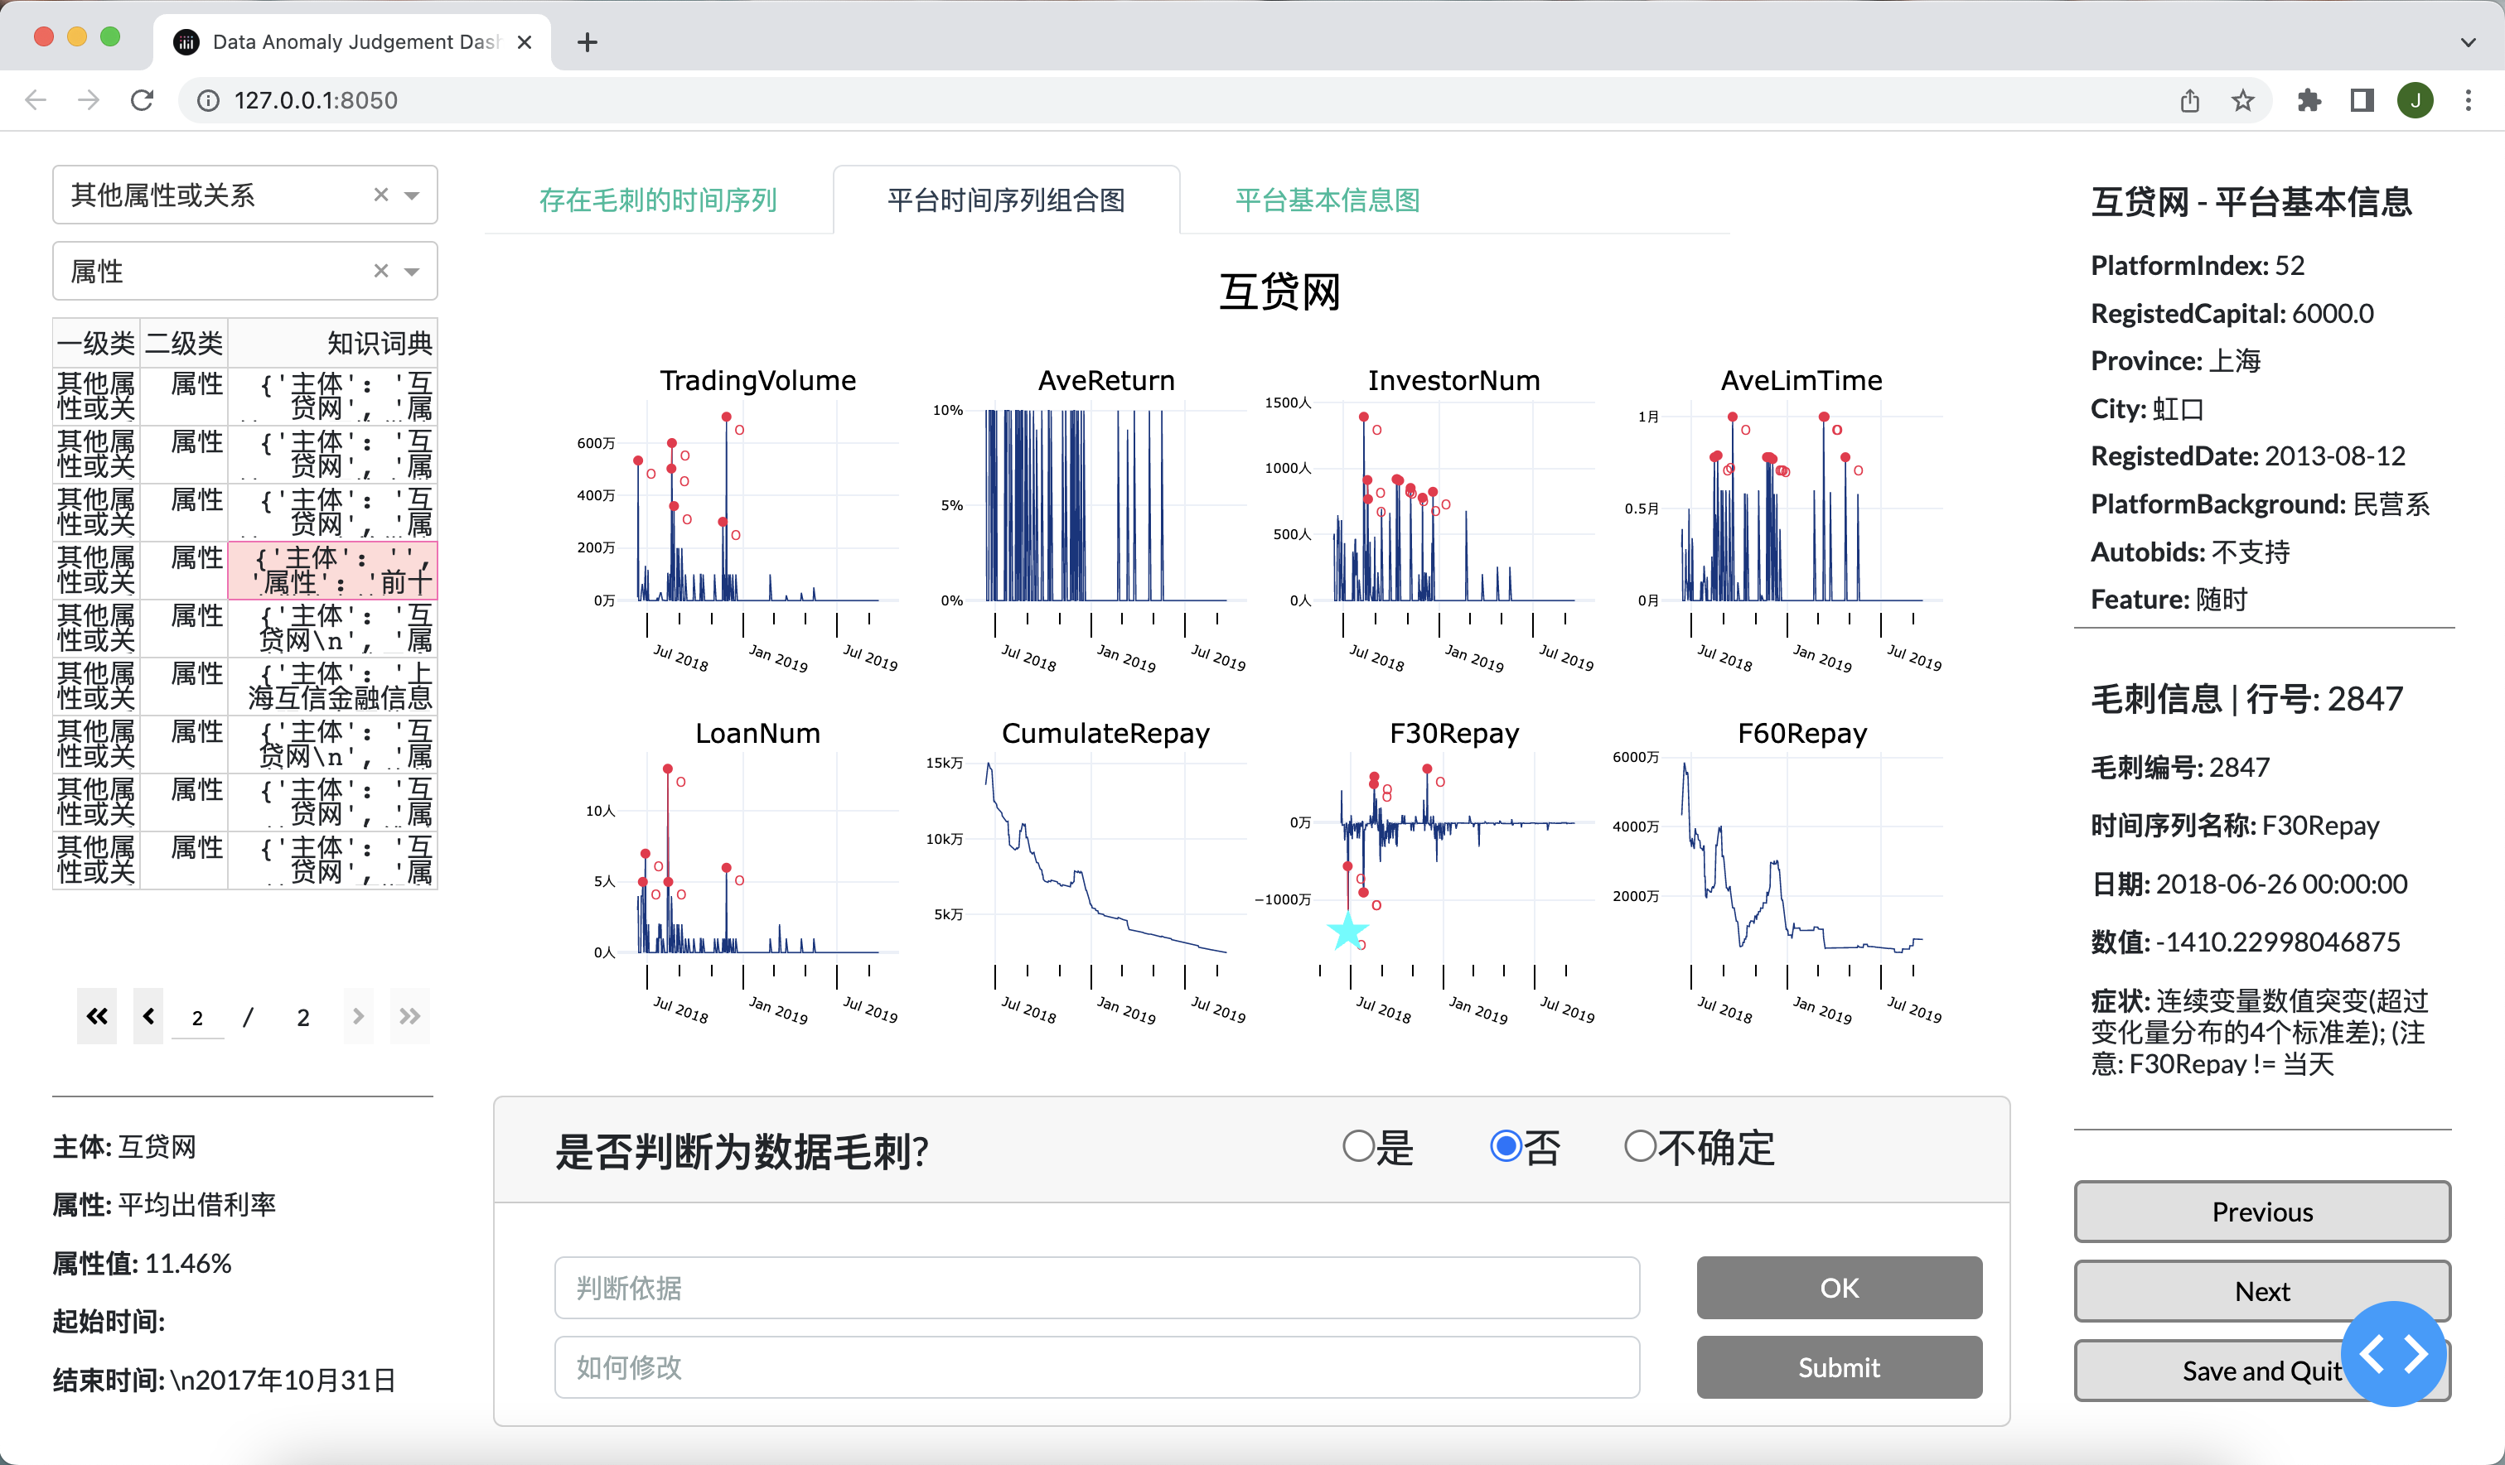Go to first table page with double-left arrow
2505x1465 pixels.
[x=96, y=1016]
